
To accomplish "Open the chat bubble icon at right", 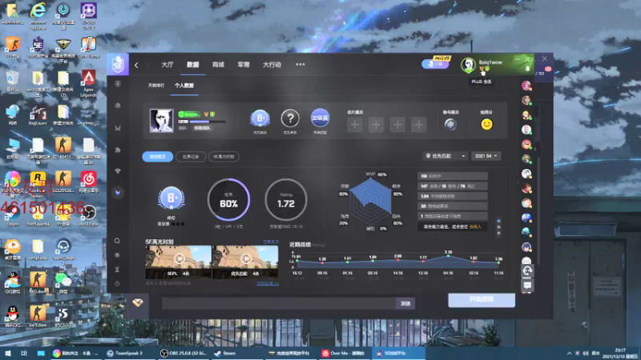I will tap(527, 286).
